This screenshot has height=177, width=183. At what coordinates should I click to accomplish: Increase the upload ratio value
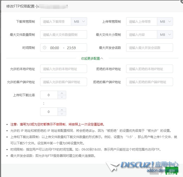click(x=62, y=93)
